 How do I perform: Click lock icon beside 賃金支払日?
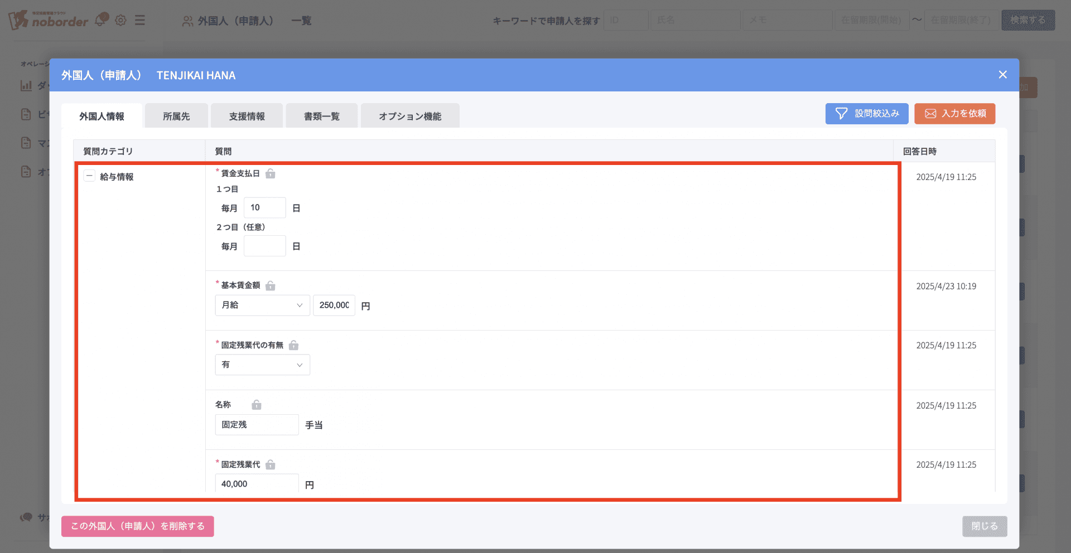[271, 174]
